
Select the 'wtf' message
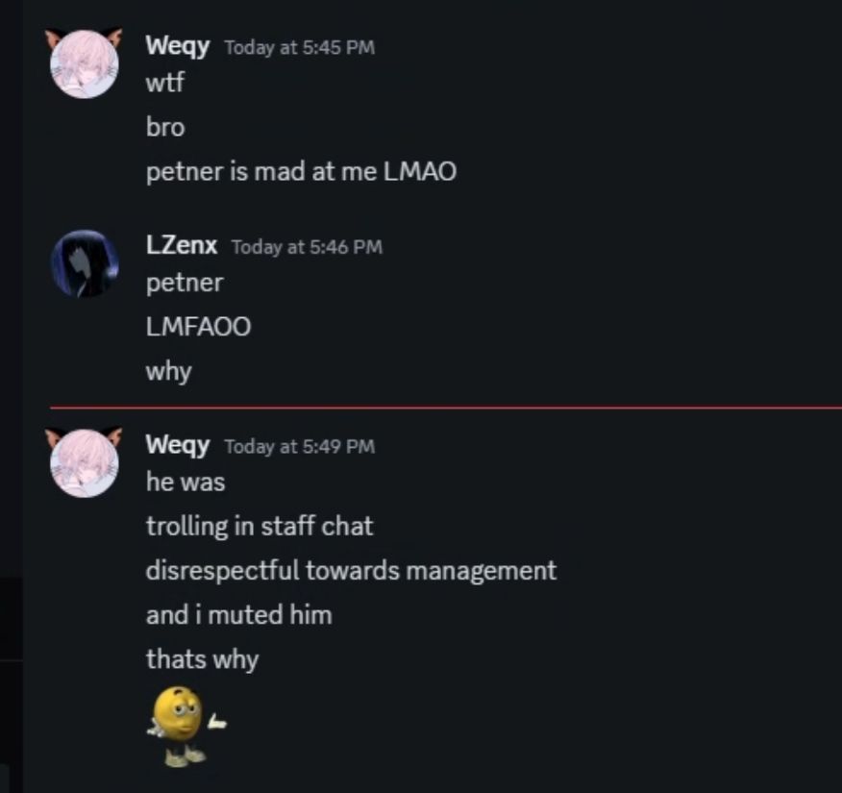(165, 83)
